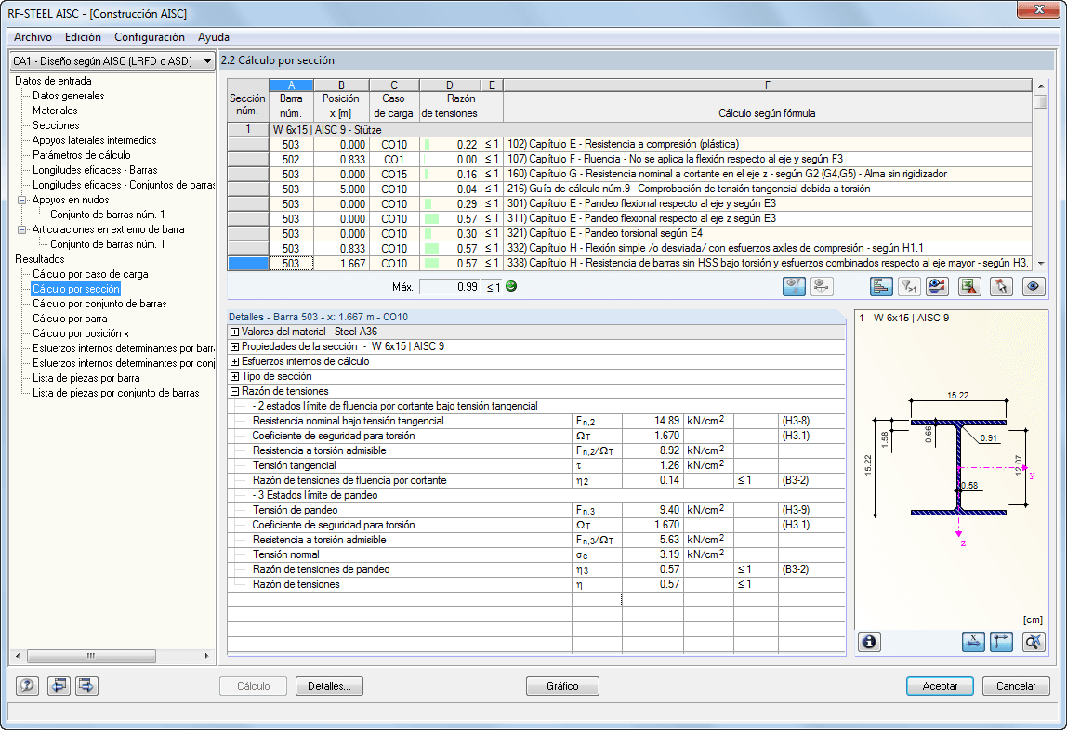Select Conjunto de barras núm. 1 under Apoyos en nudos
This screenshot has height=730, width=1067.
[x=108, y=215]
